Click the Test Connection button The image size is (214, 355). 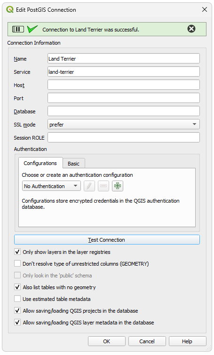107,240
